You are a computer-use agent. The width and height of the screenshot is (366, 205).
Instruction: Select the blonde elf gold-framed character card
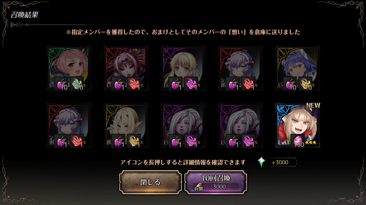126,125
